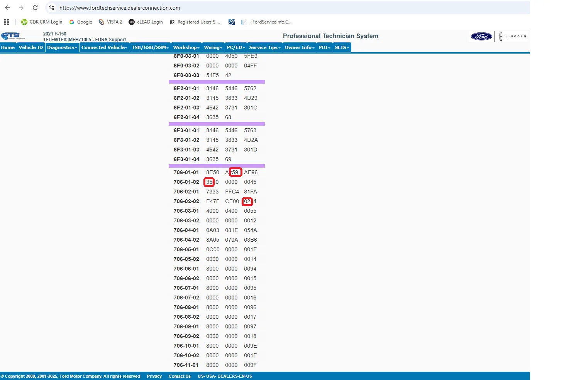The height and width of the screenshot is (380, 586).
Task: Open site information icon in address bar
Action: click(x=52, y=8)
